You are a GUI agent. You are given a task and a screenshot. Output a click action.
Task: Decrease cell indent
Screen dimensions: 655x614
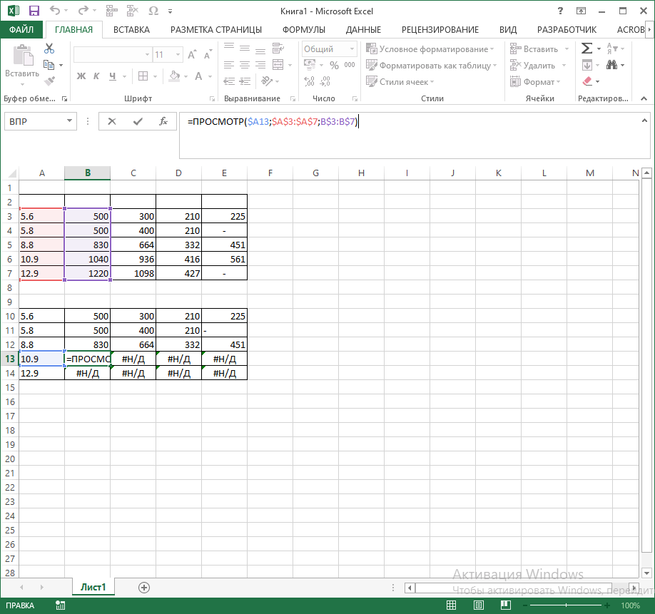pos(229,81)
